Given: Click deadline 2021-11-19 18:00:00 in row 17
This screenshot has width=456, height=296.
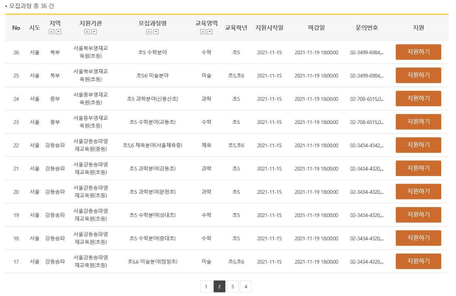Looking at the screenshot, I should coord(317,261).
